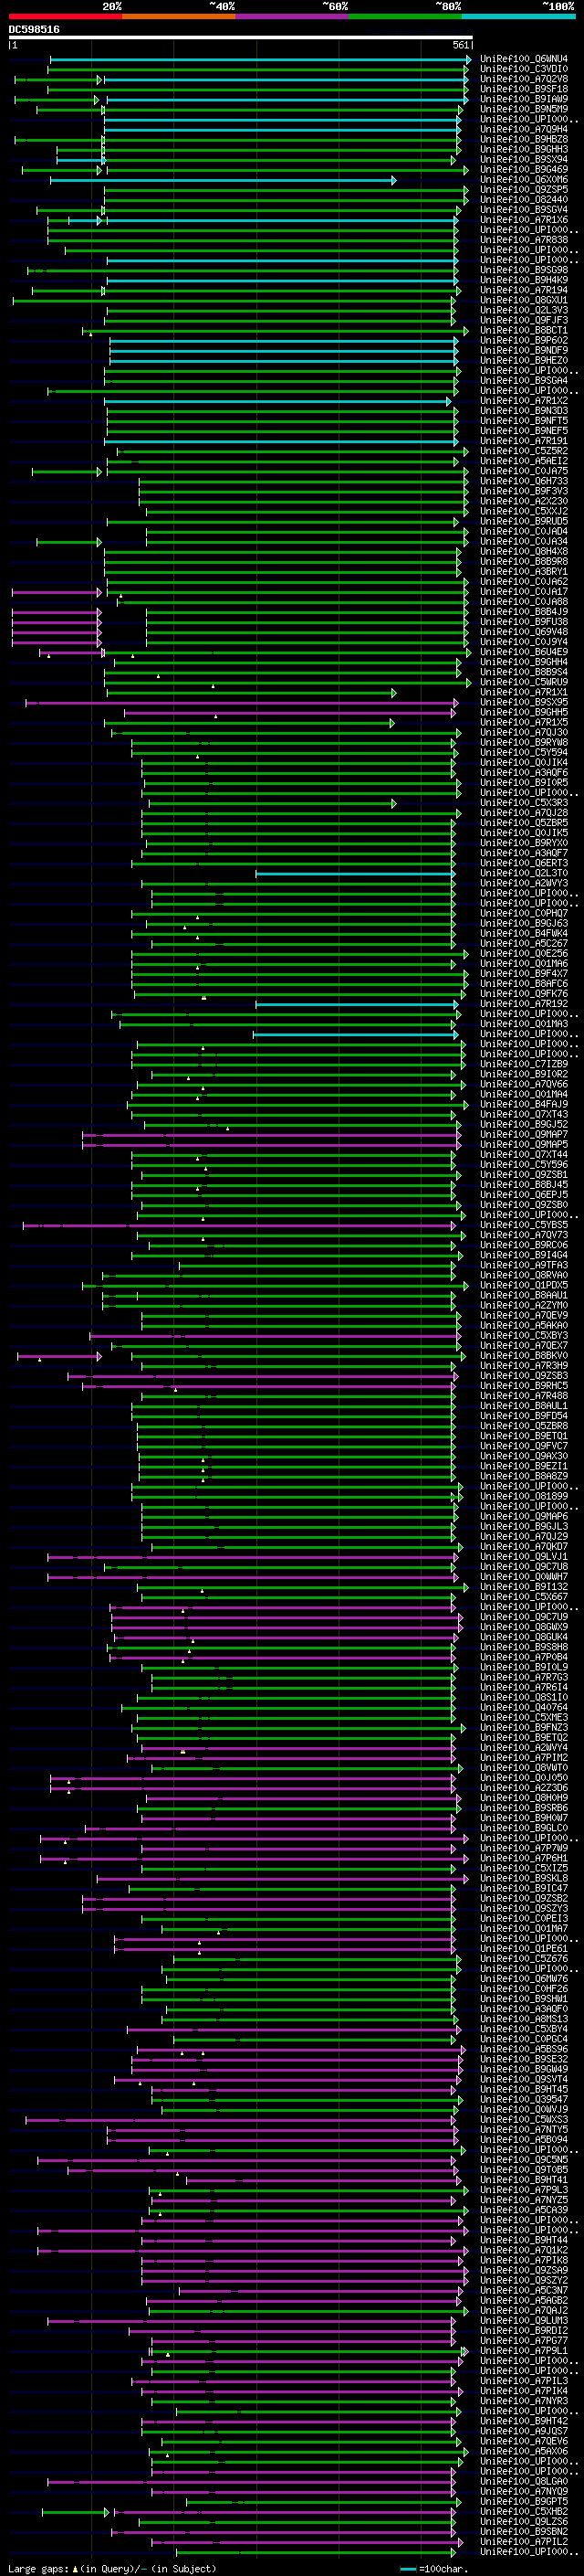This screenshot has height=2576, width=584.
Task: Click the green ~80% legend segment
Action: 404,16
